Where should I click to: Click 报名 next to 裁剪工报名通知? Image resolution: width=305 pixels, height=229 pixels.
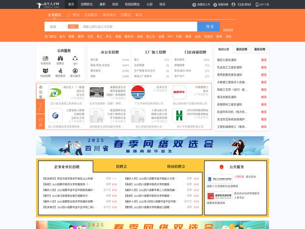[264, 60]
